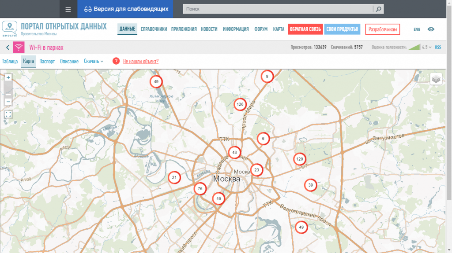The width and height of the screenshot is (452, 253).
Task: Click the Wi-Fi в парках title
Action: (46, 48)
